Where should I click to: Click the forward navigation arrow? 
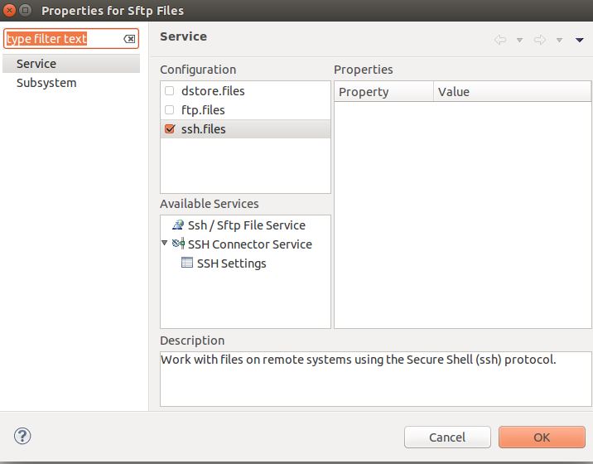point(539,40)
